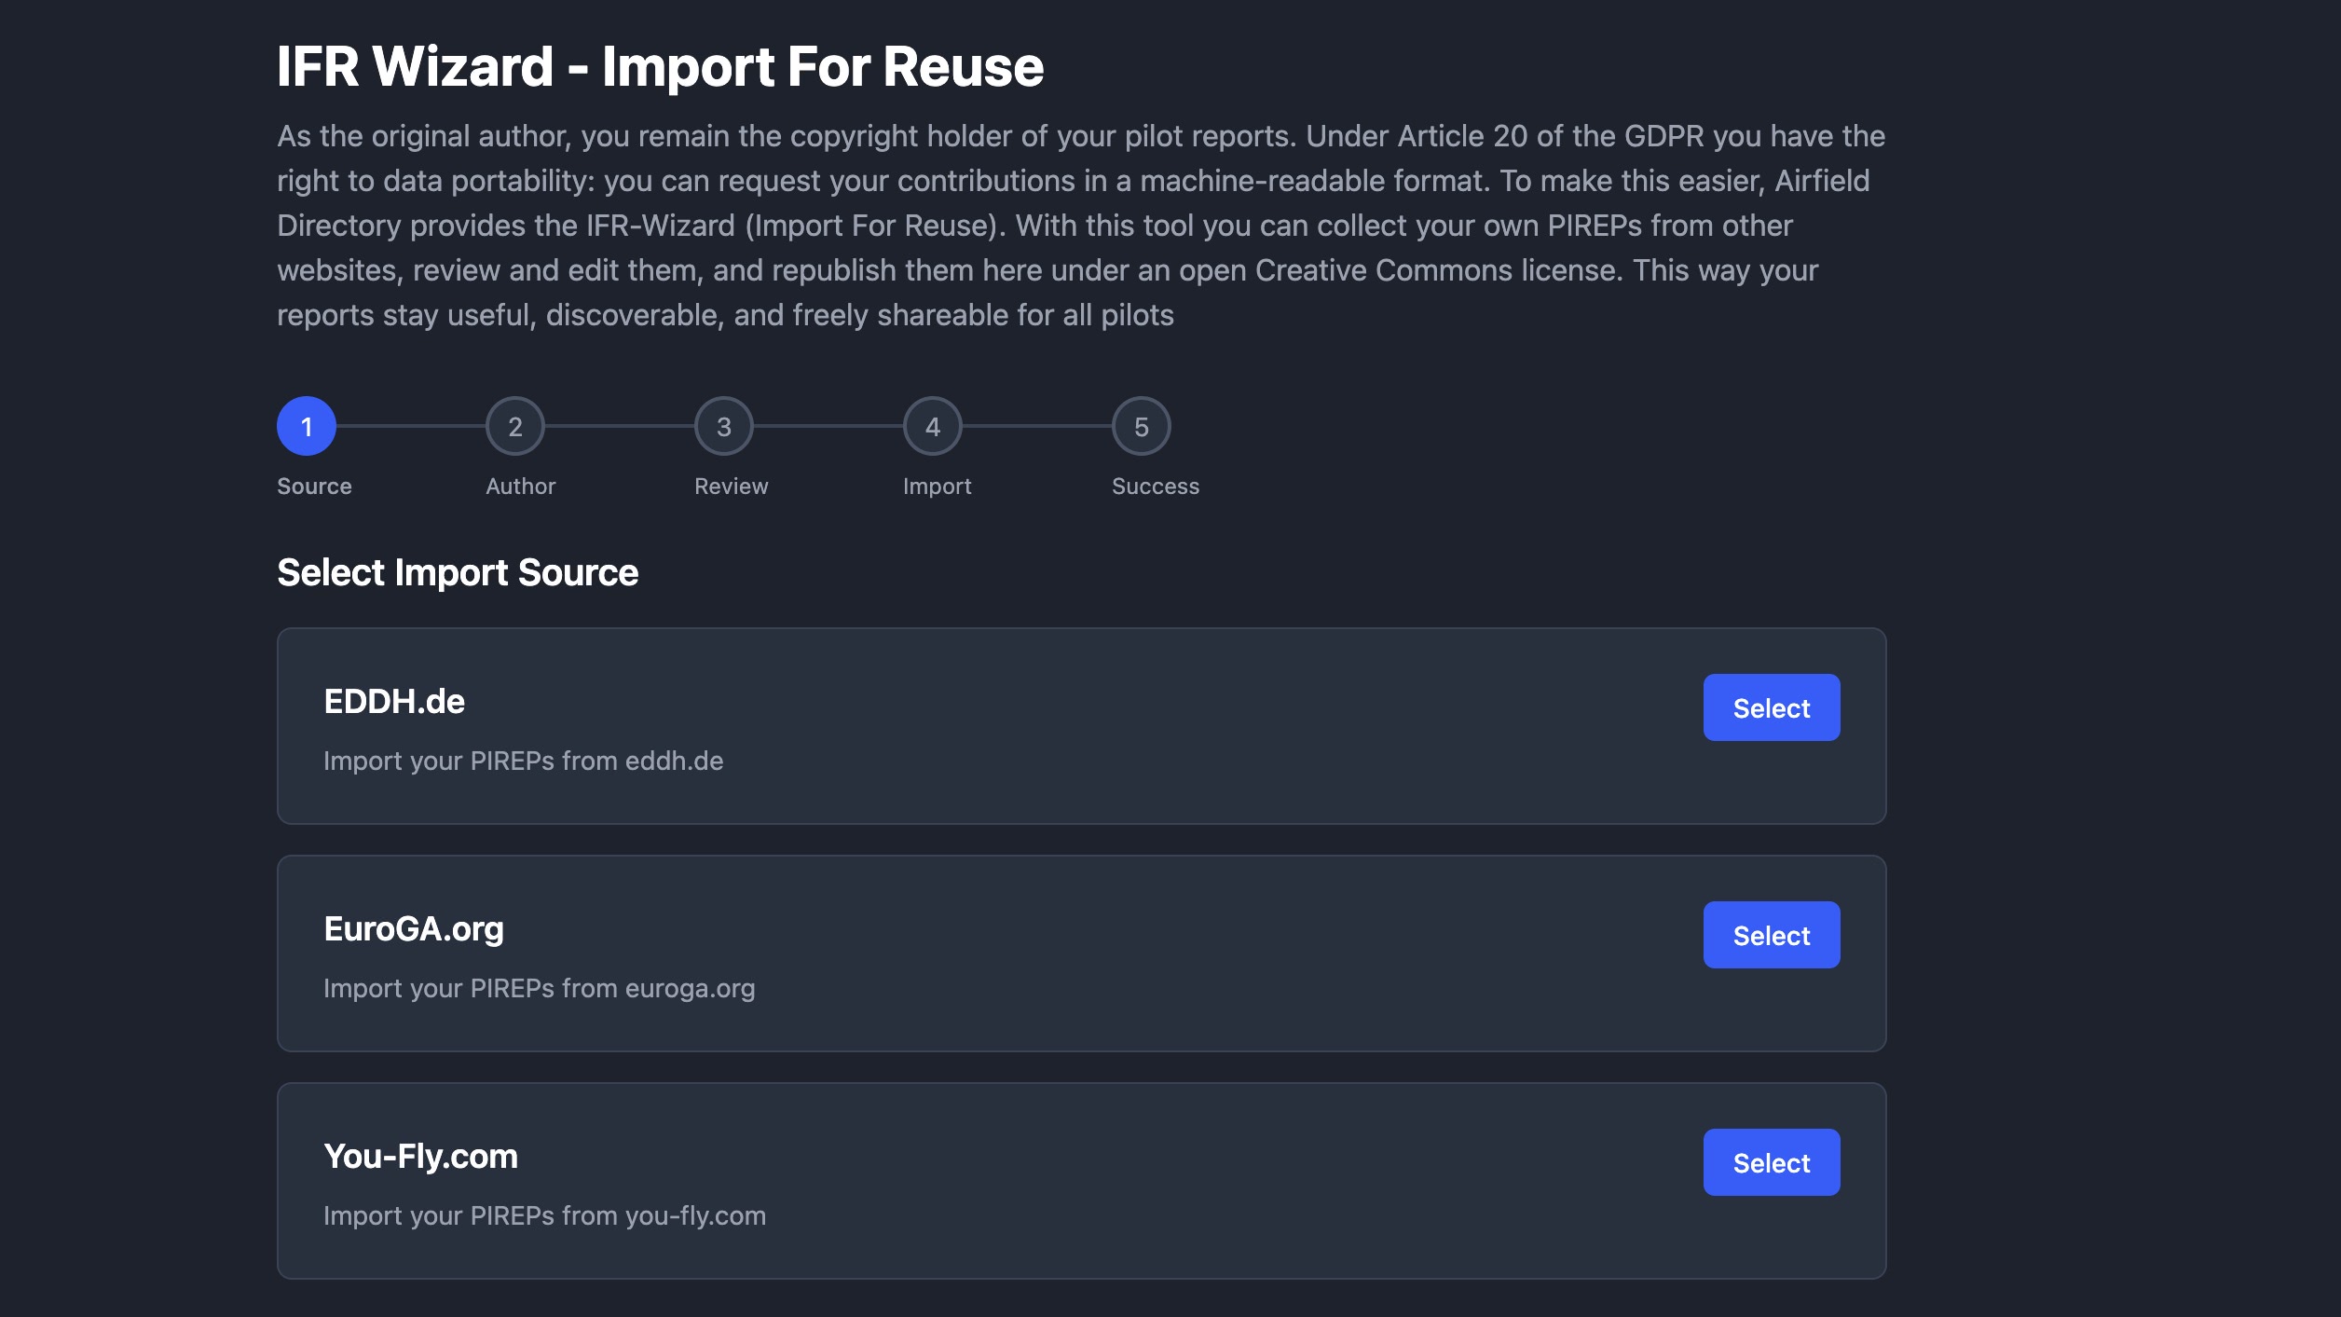Image resolution: width=2341 pixels, height=1317 pixels.
Task: Click the You-Fly.com source title
Action: click(x=420, y=1156)
